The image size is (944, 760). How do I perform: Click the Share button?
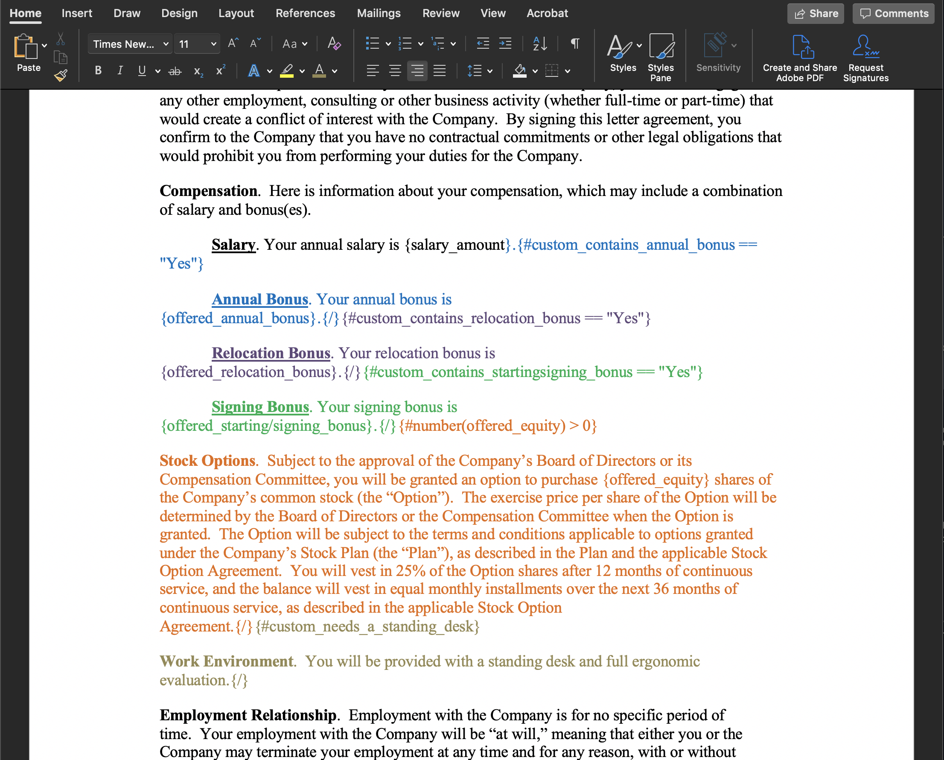[x=815, y=13]
